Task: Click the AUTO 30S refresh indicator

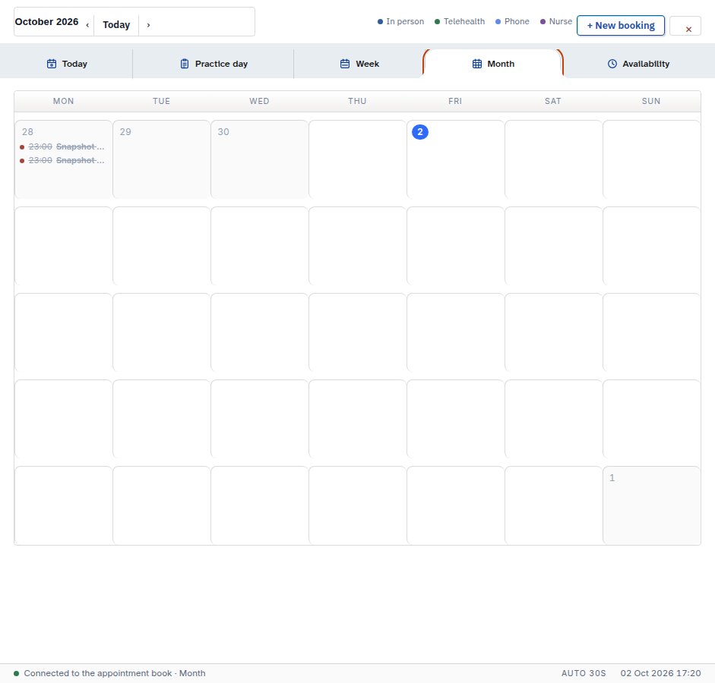Action: tap(584, 673)
